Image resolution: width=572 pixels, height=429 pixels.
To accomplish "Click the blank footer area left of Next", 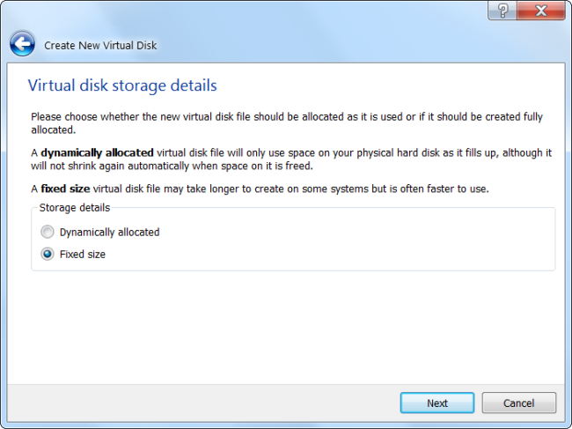I will [x=202, y=403].
